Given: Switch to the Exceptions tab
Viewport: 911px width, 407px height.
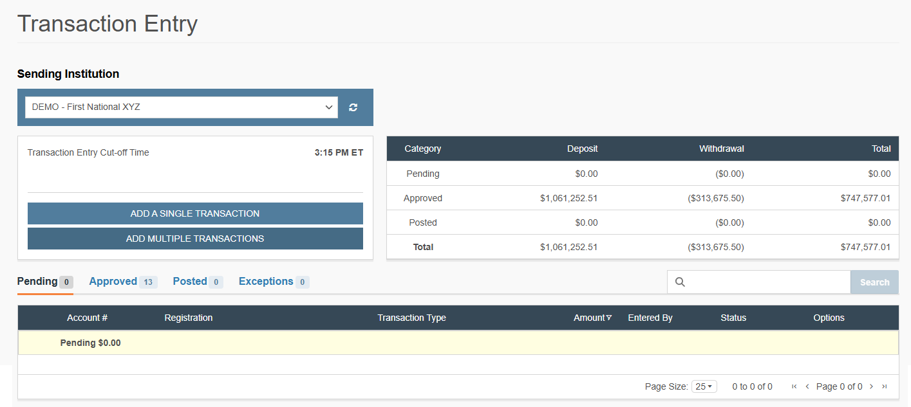Looking at the screenshot, I should point(274,282).
